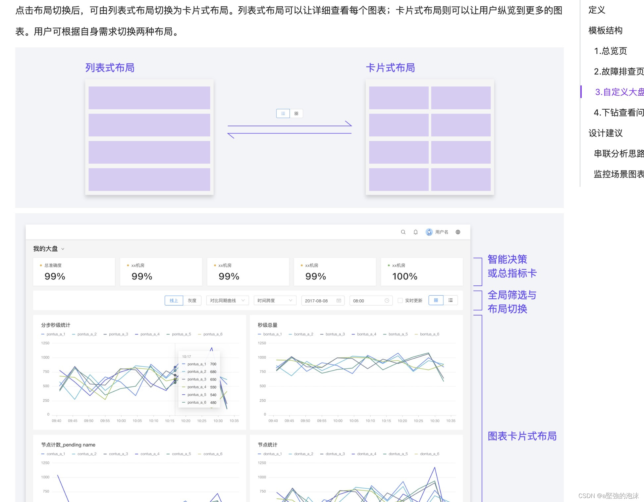This screenshot has height=502, width=644.
Task: Click the 分步秒级统计 chart title
Action: click(x=56, y=325)
